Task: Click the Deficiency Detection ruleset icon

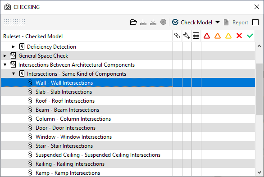Action: [x=22, y=46]
